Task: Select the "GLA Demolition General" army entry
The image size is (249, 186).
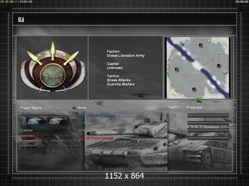Action: (96, 116)
